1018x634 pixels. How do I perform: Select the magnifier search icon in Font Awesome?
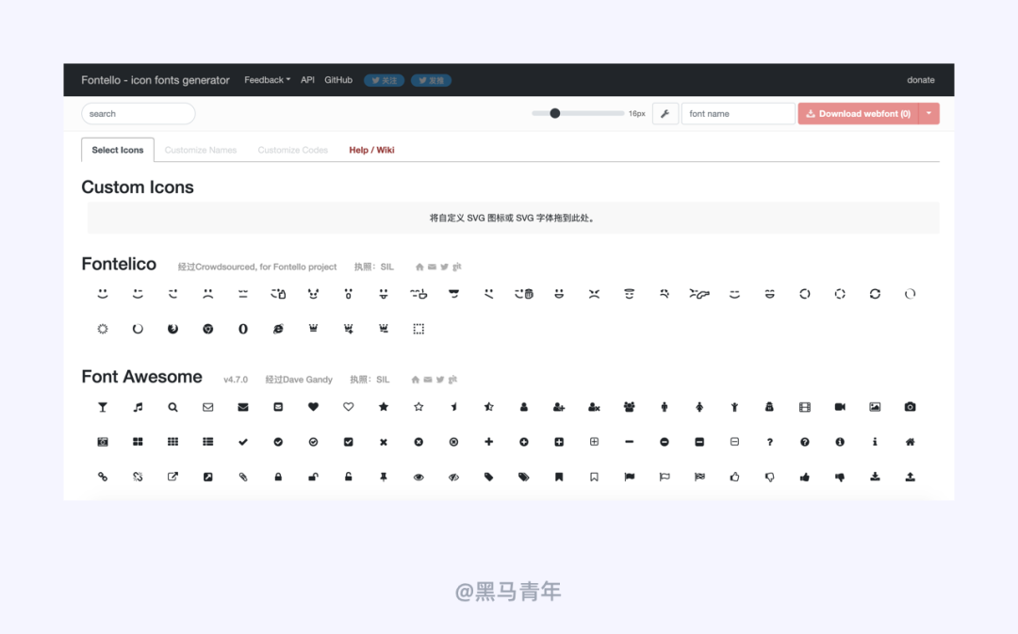172,407
